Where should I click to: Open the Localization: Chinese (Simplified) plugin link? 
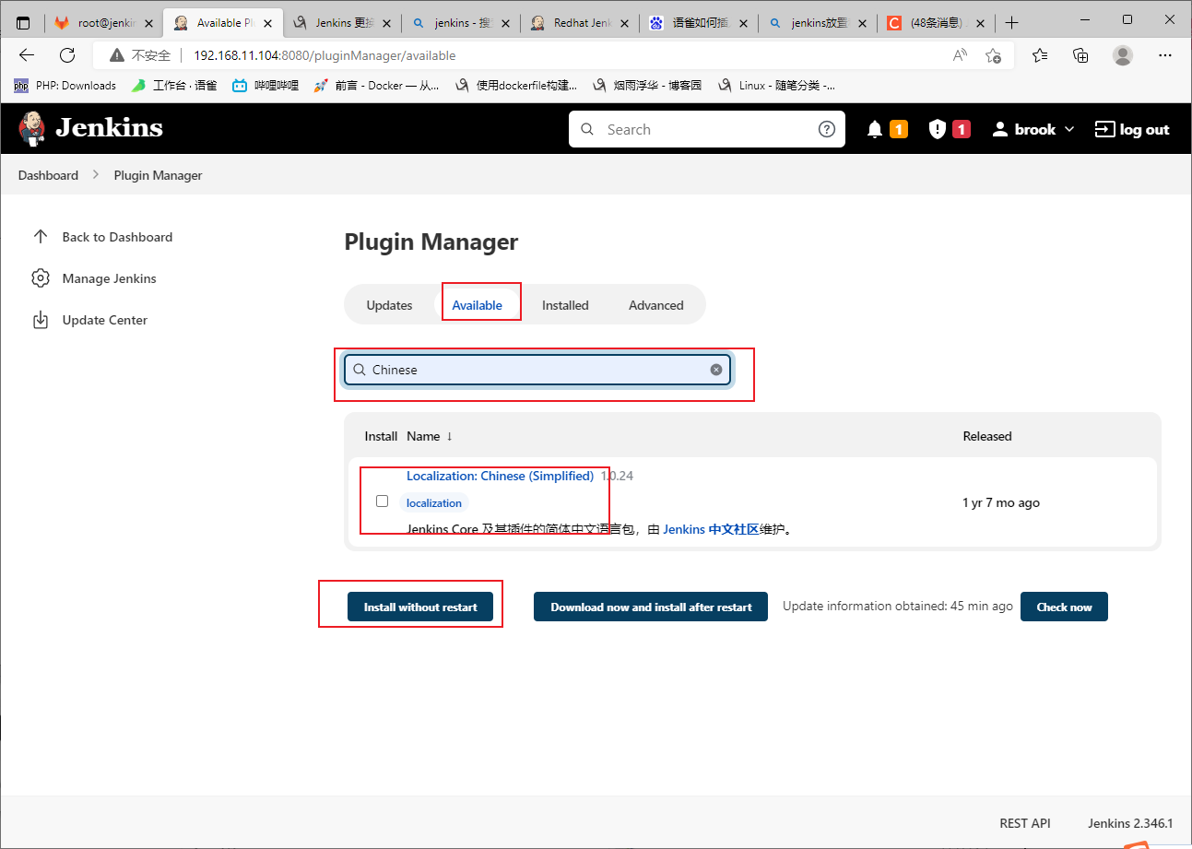(500, 476)
